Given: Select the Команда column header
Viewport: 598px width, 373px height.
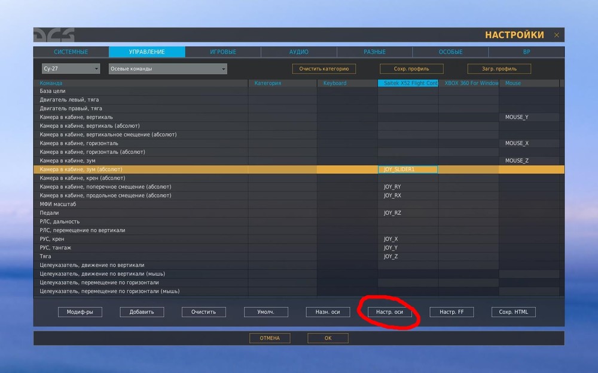Looking at the screenshot, I should tap(141, 83).
